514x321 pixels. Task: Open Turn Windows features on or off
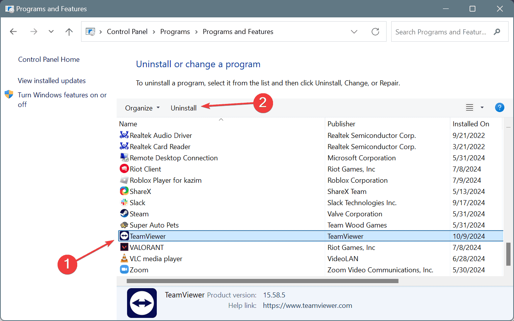point(62,100)
